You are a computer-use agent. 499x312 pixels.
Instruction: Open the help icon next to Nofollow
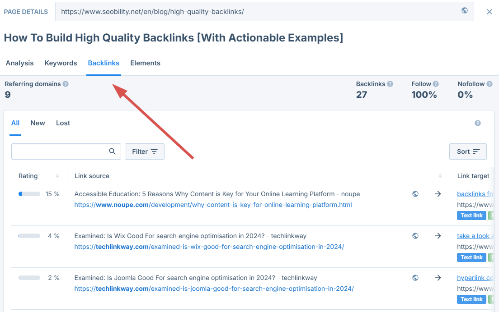click(490, 84)
